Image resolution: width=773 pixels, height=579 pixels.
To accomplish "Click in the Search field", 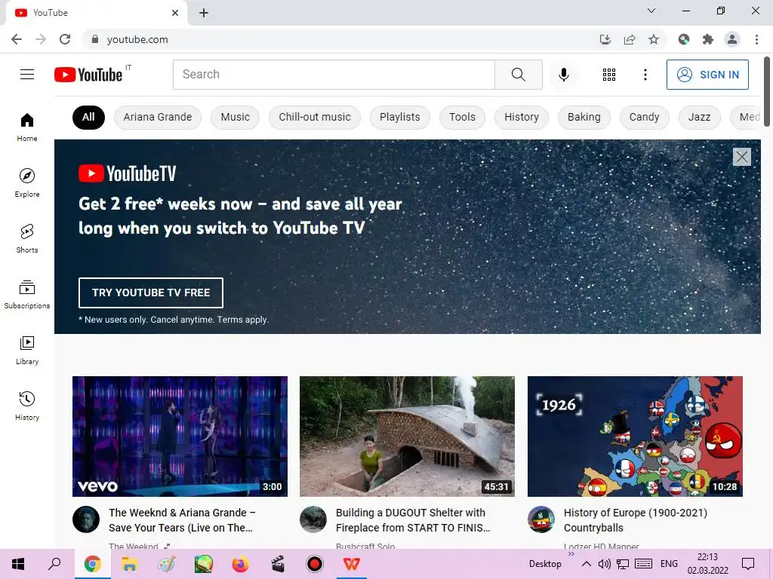I will [x=334, y=75].
